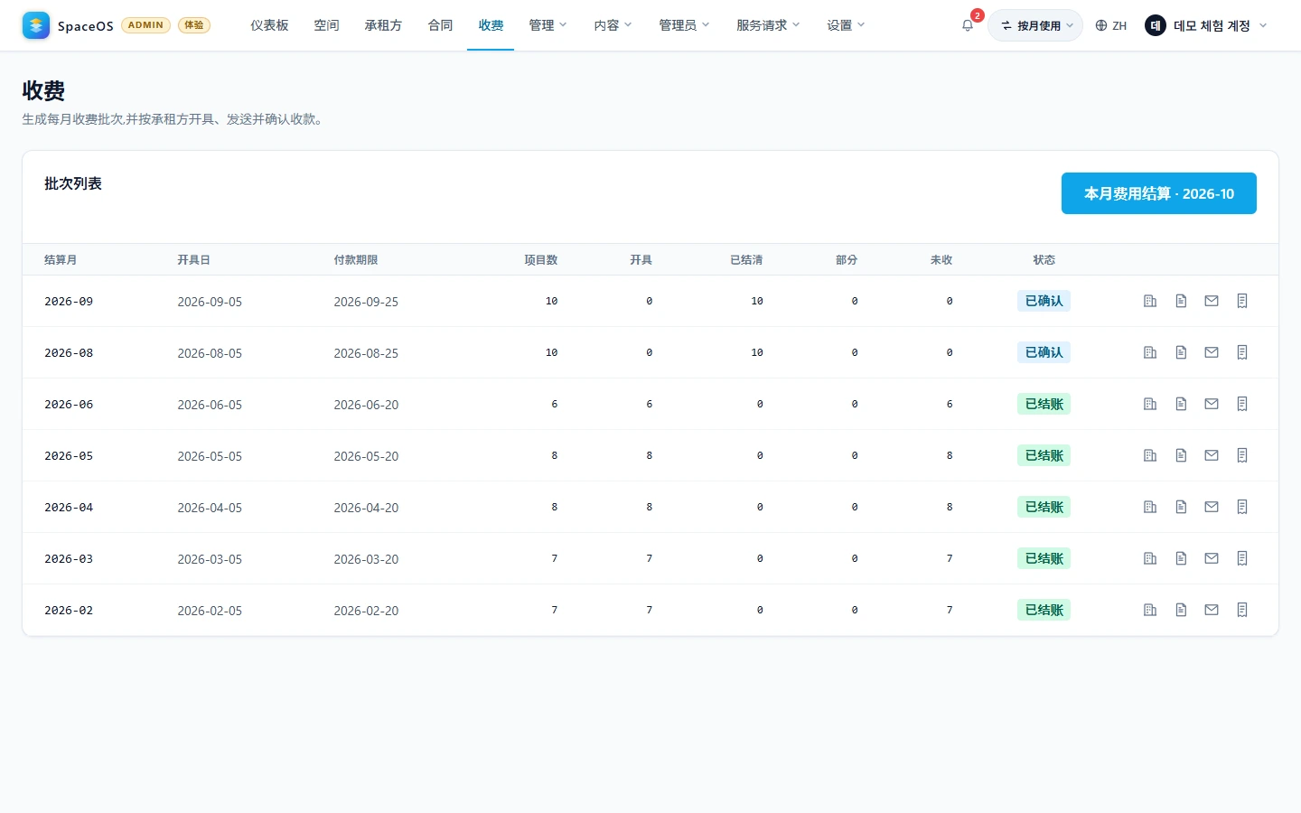Image resolution: width=1301 pixels, height=813 pixels.
Task: Expand the 设置 dropdown menu
Action: pyautogui.click(x=846, y=25)
